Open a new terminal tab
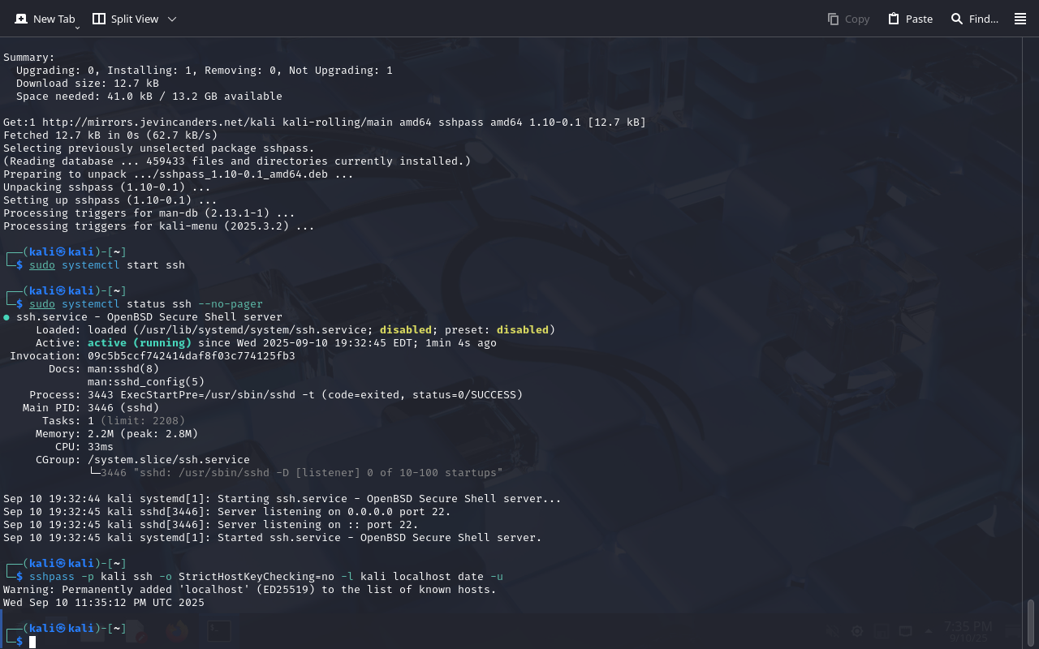1039x649 pixels. pyautogui.click(x=45, y=19)
